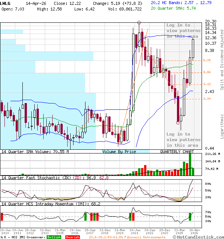Click the Volume By Price label
The image size is (224, 239).
point(119,152)
